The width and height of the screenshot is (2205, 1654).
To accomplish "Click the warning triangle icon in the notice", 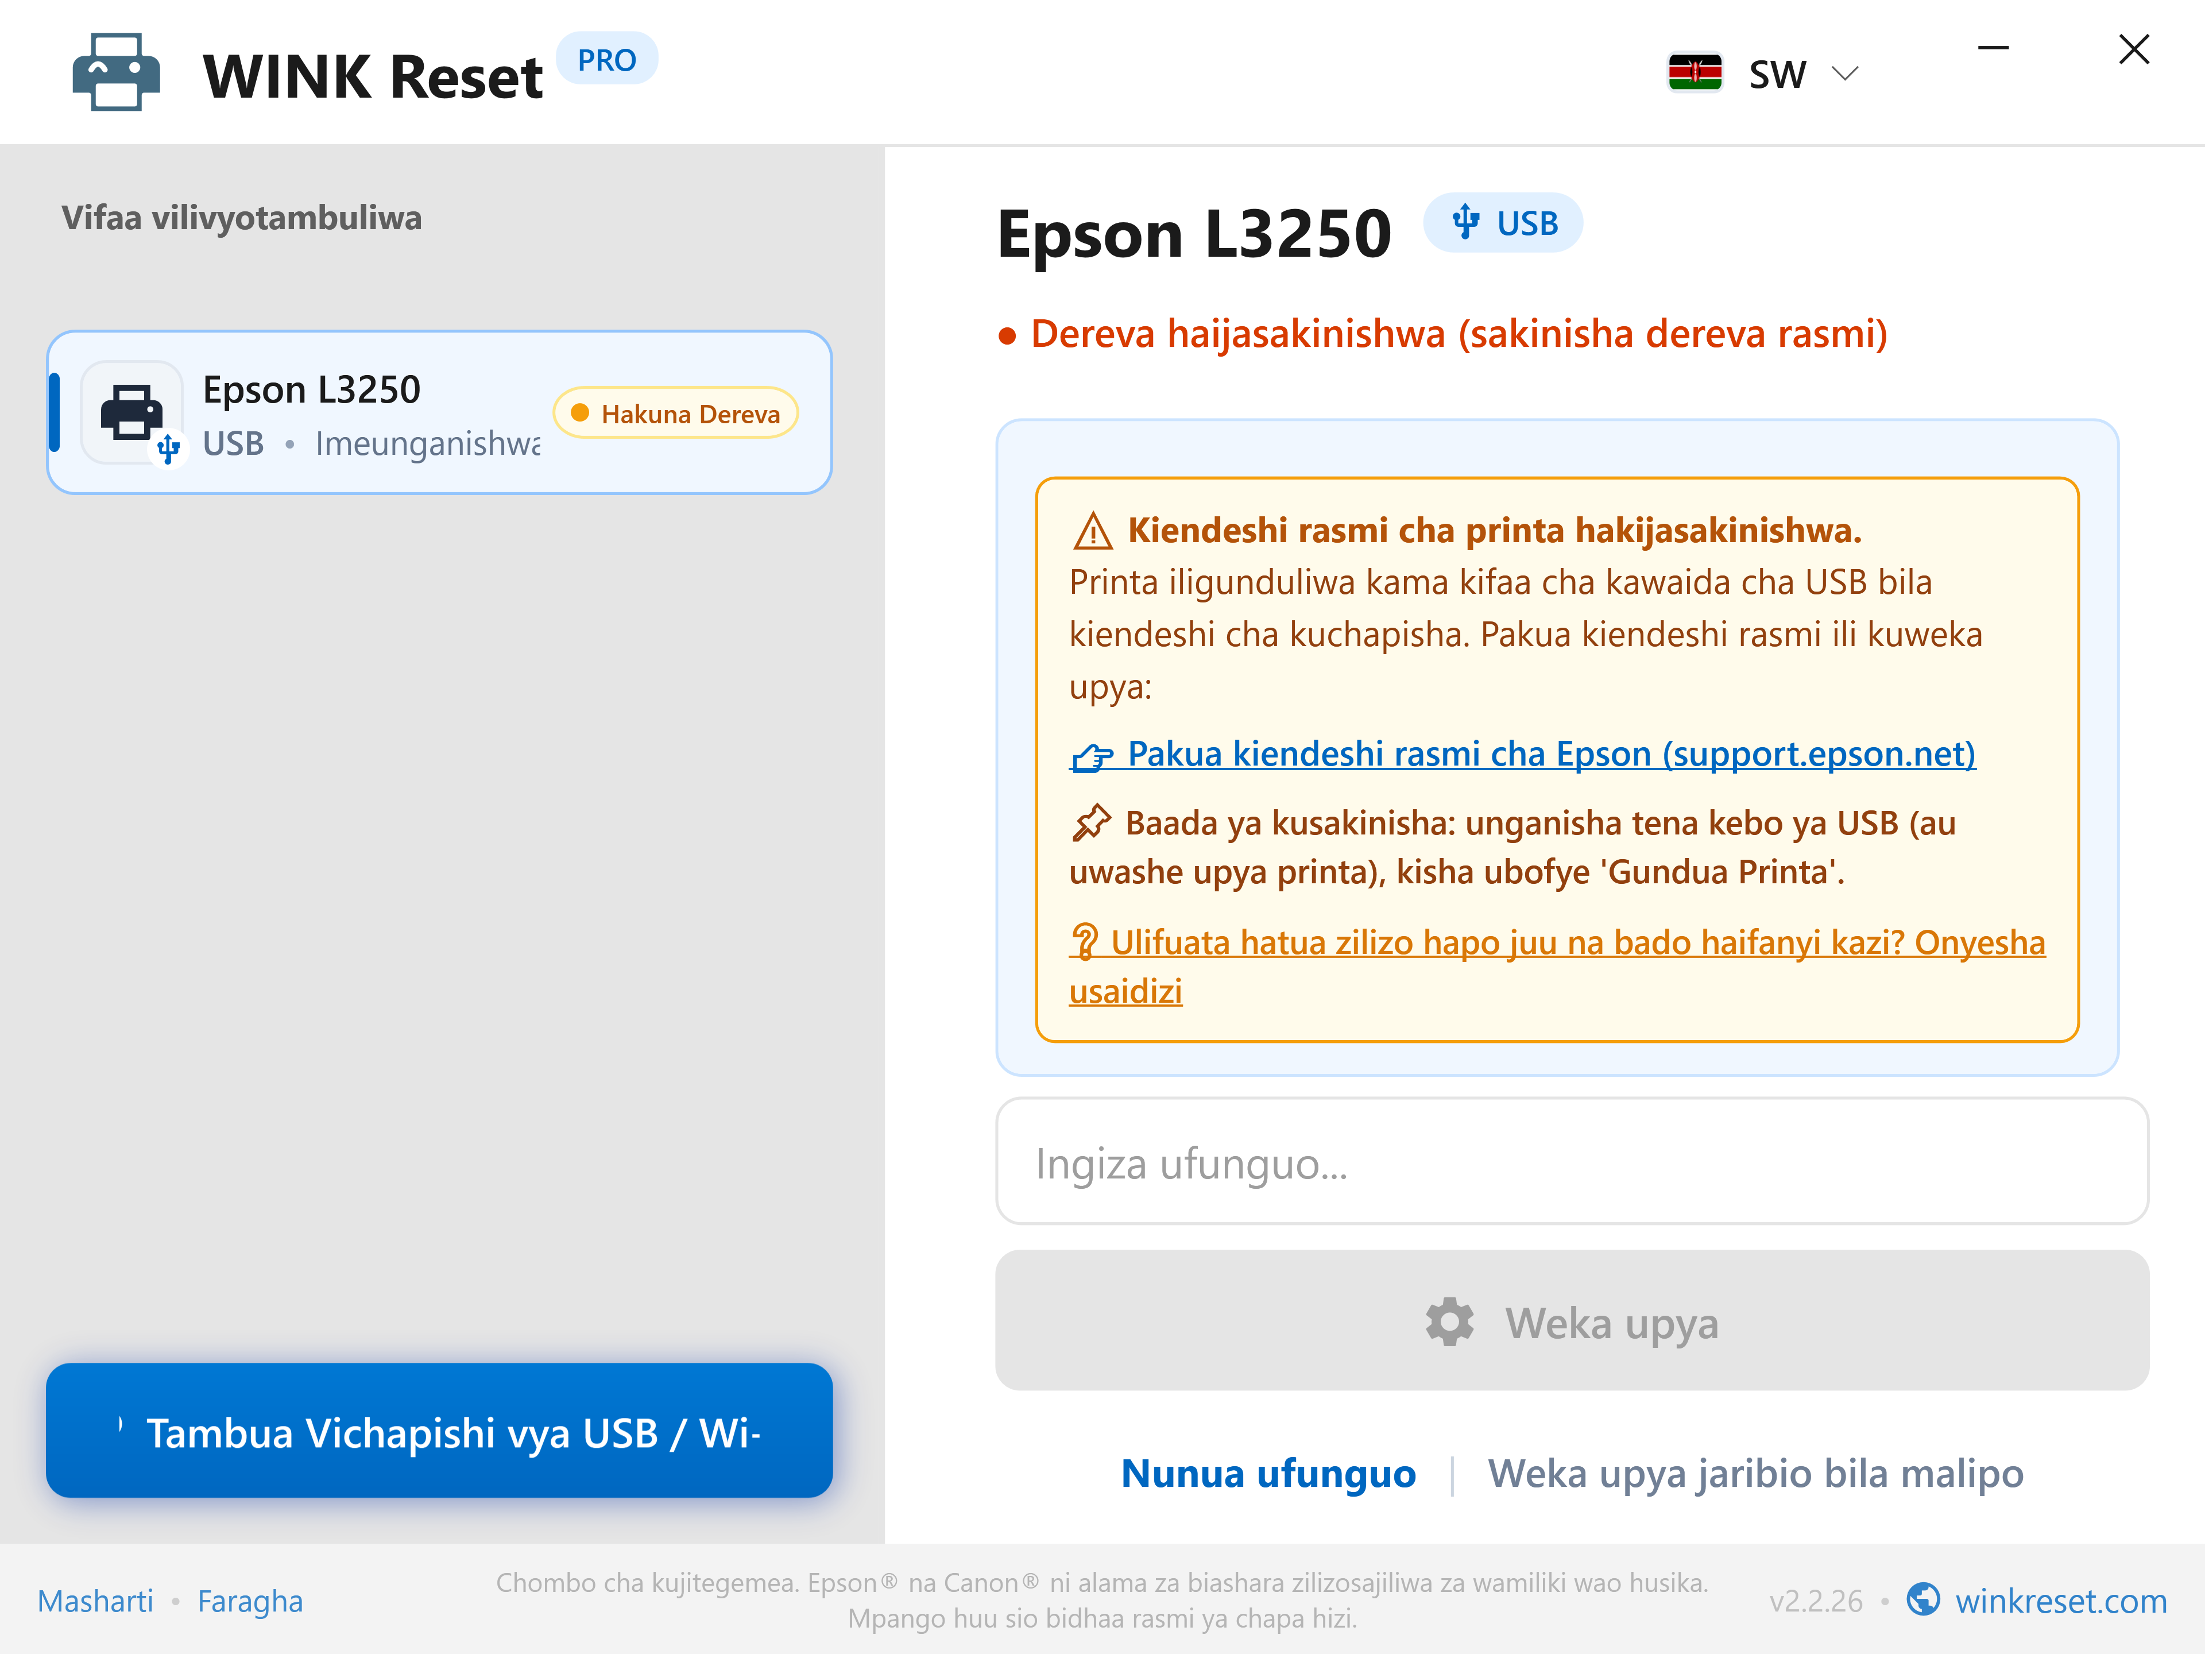I will coord(1093,531).
